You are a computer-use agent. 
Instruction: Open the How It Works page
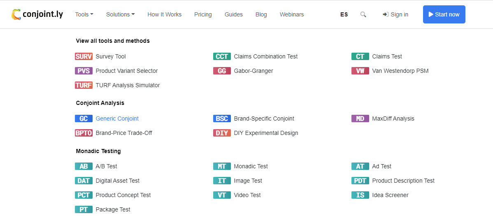point(165,14)
